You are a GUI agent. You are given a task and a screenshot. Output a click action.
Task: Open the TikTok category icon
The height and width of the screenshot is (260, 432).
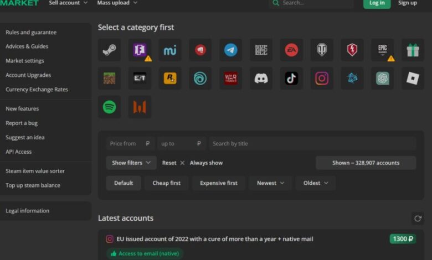click(x=291, y=79)
